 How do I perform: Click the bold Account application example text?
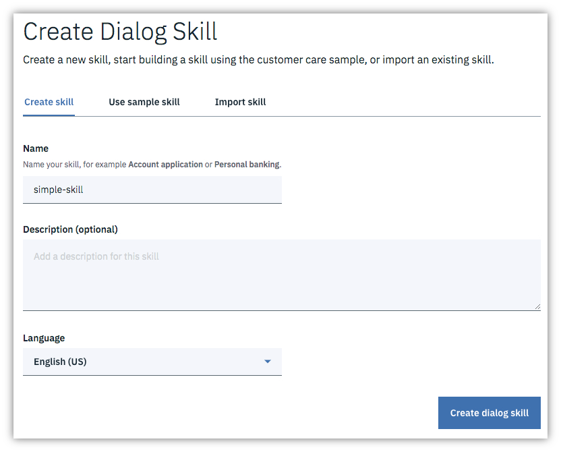pyautogui.click(x=165, y=164)
